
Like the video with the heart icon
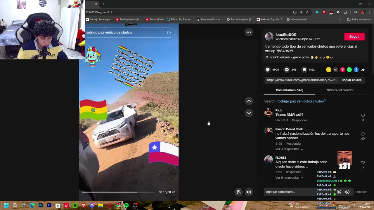268,70
